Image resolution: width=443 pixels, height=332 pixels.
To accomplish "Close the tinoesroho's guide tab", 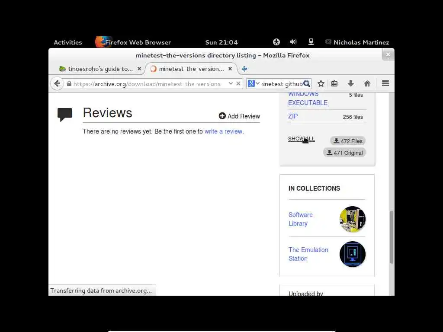I will click(139, 69).
